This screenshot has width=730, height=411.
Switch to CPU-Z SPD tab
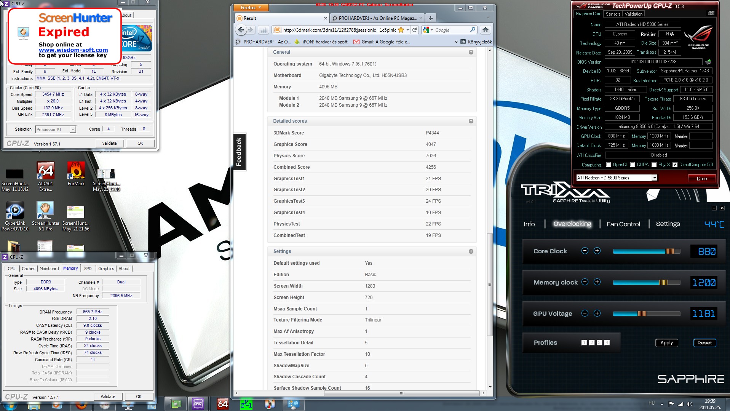88,269
